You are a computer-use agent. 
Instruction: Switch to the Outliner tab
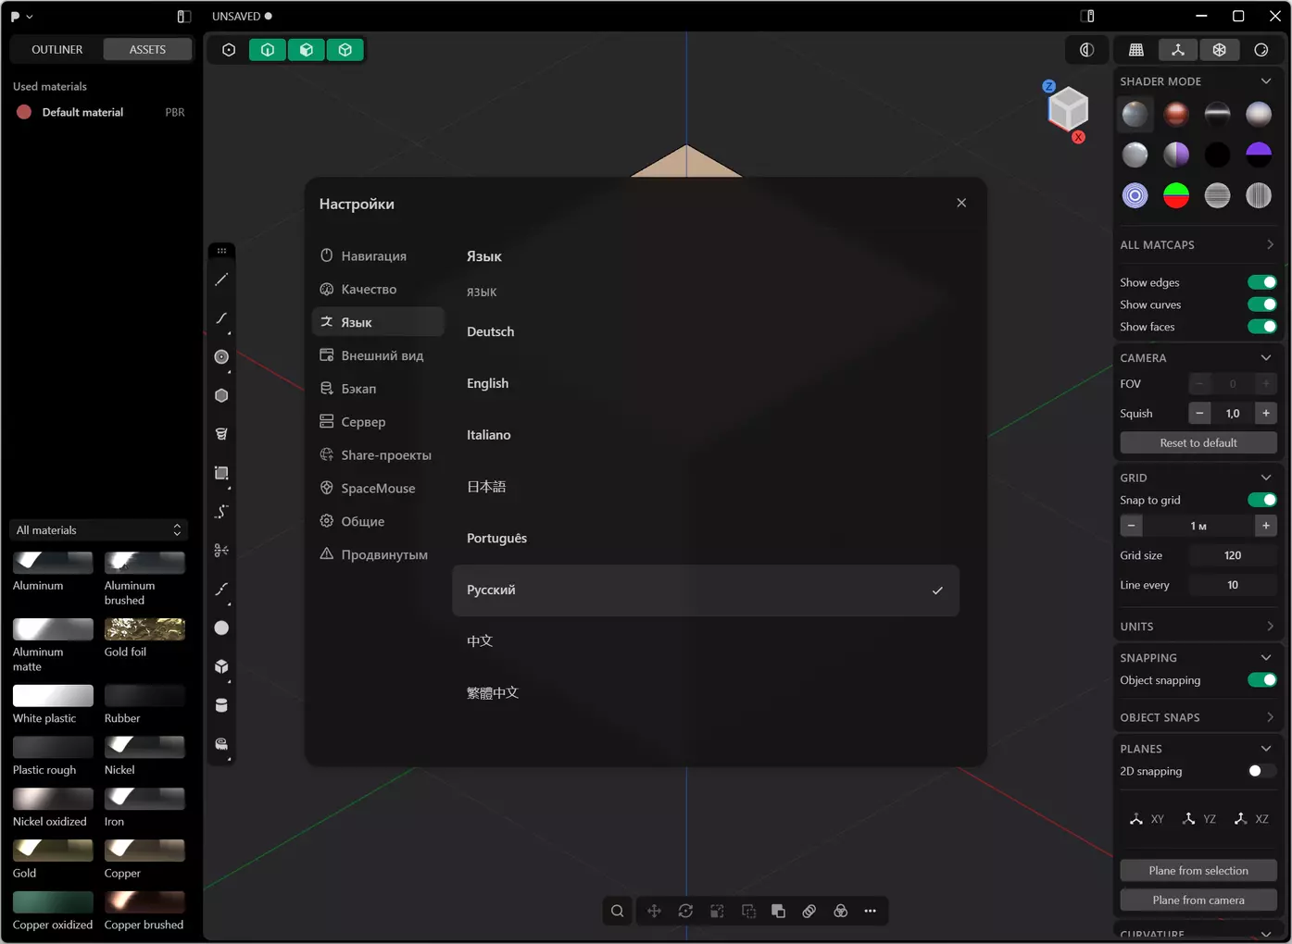point(56,49)
